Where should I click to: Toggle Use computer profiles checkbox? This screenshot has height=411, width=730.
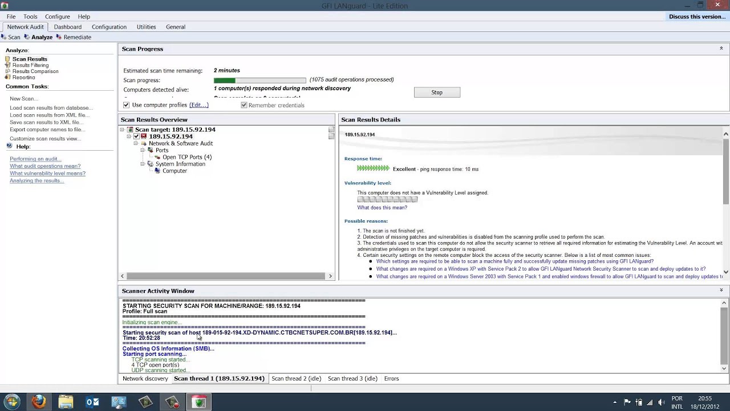click(x=127, y=105)
